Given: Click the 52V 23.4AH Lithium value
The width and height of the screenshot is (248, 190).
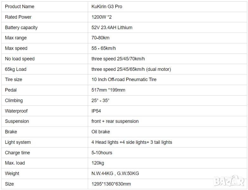Looking at the screenshot, I should pyautogui.click(x=112, y=28).
